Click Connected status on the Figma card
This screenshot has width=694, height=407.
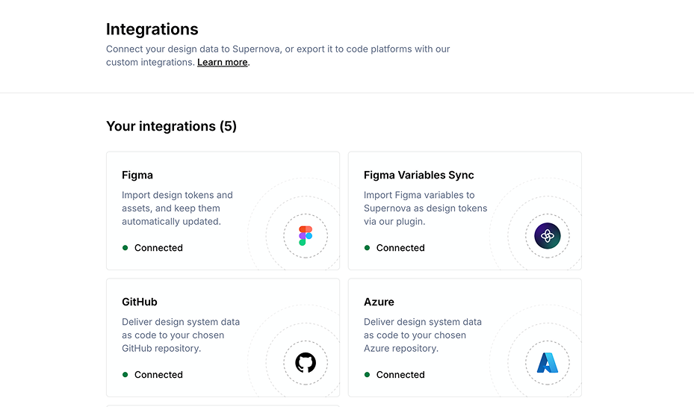click(158, 248)
